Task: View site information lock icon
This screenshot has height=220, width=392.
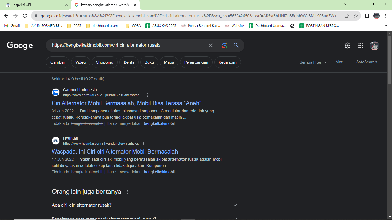Action: pos(36,16)
